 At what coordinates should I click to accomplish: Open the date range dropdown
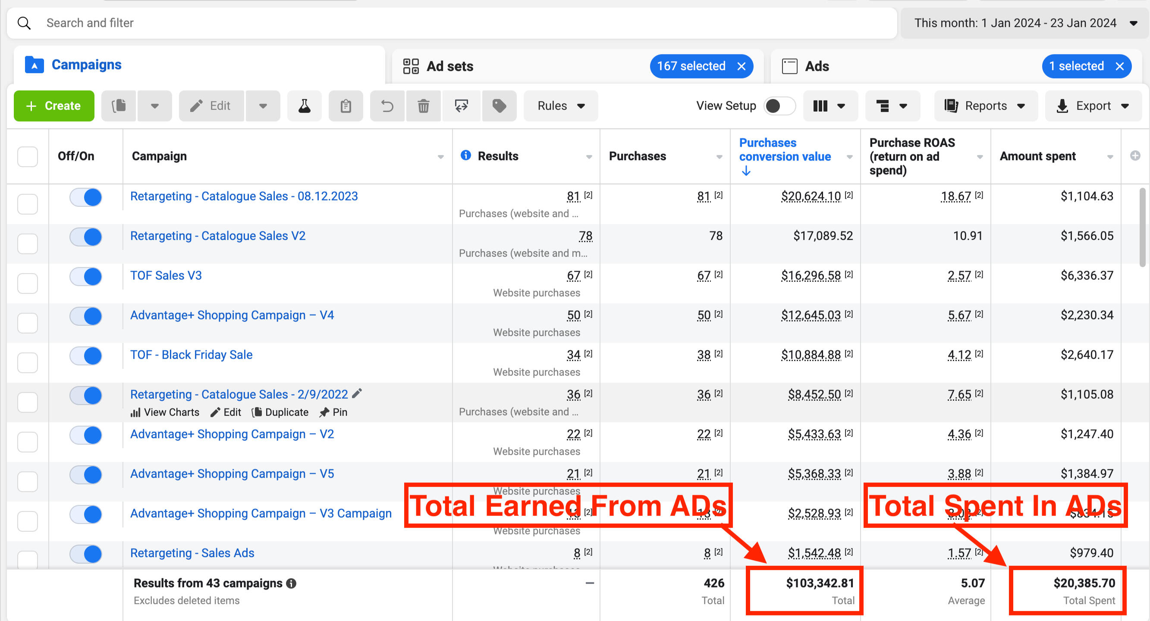pyautogui.click(x=1024, y=23)
